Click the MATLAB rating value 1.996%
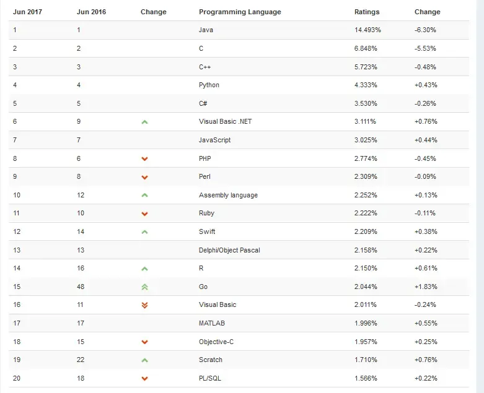484x393 pixels. click(x=366, y=324)
